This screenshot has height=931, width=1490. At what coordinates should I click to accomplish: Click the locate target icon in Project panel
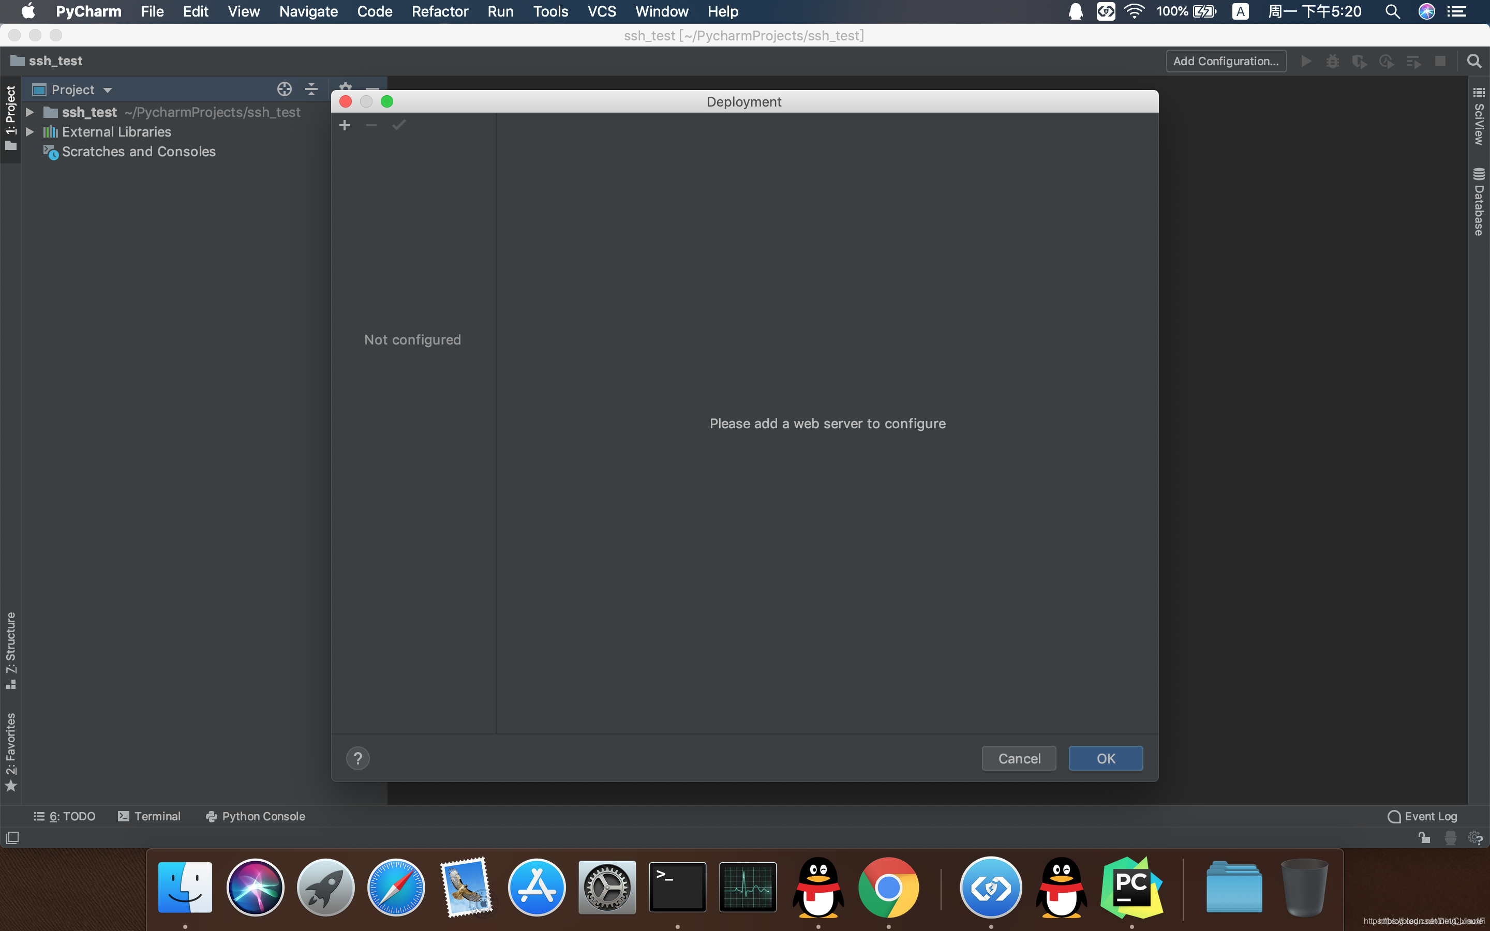coord(284,89)
